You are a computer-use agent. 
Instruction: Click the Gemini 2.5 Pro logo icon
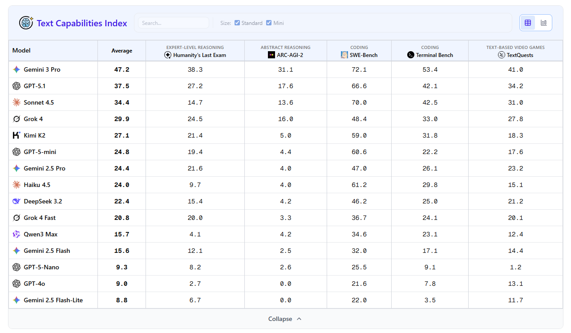click(16, 168)
